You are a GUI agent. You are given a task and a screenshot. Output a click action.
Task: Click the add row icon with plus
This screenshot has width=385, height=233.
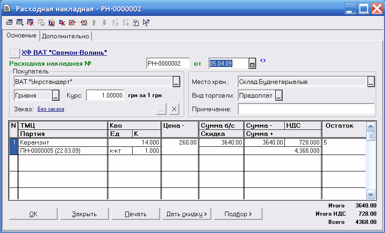click(20, 22)
